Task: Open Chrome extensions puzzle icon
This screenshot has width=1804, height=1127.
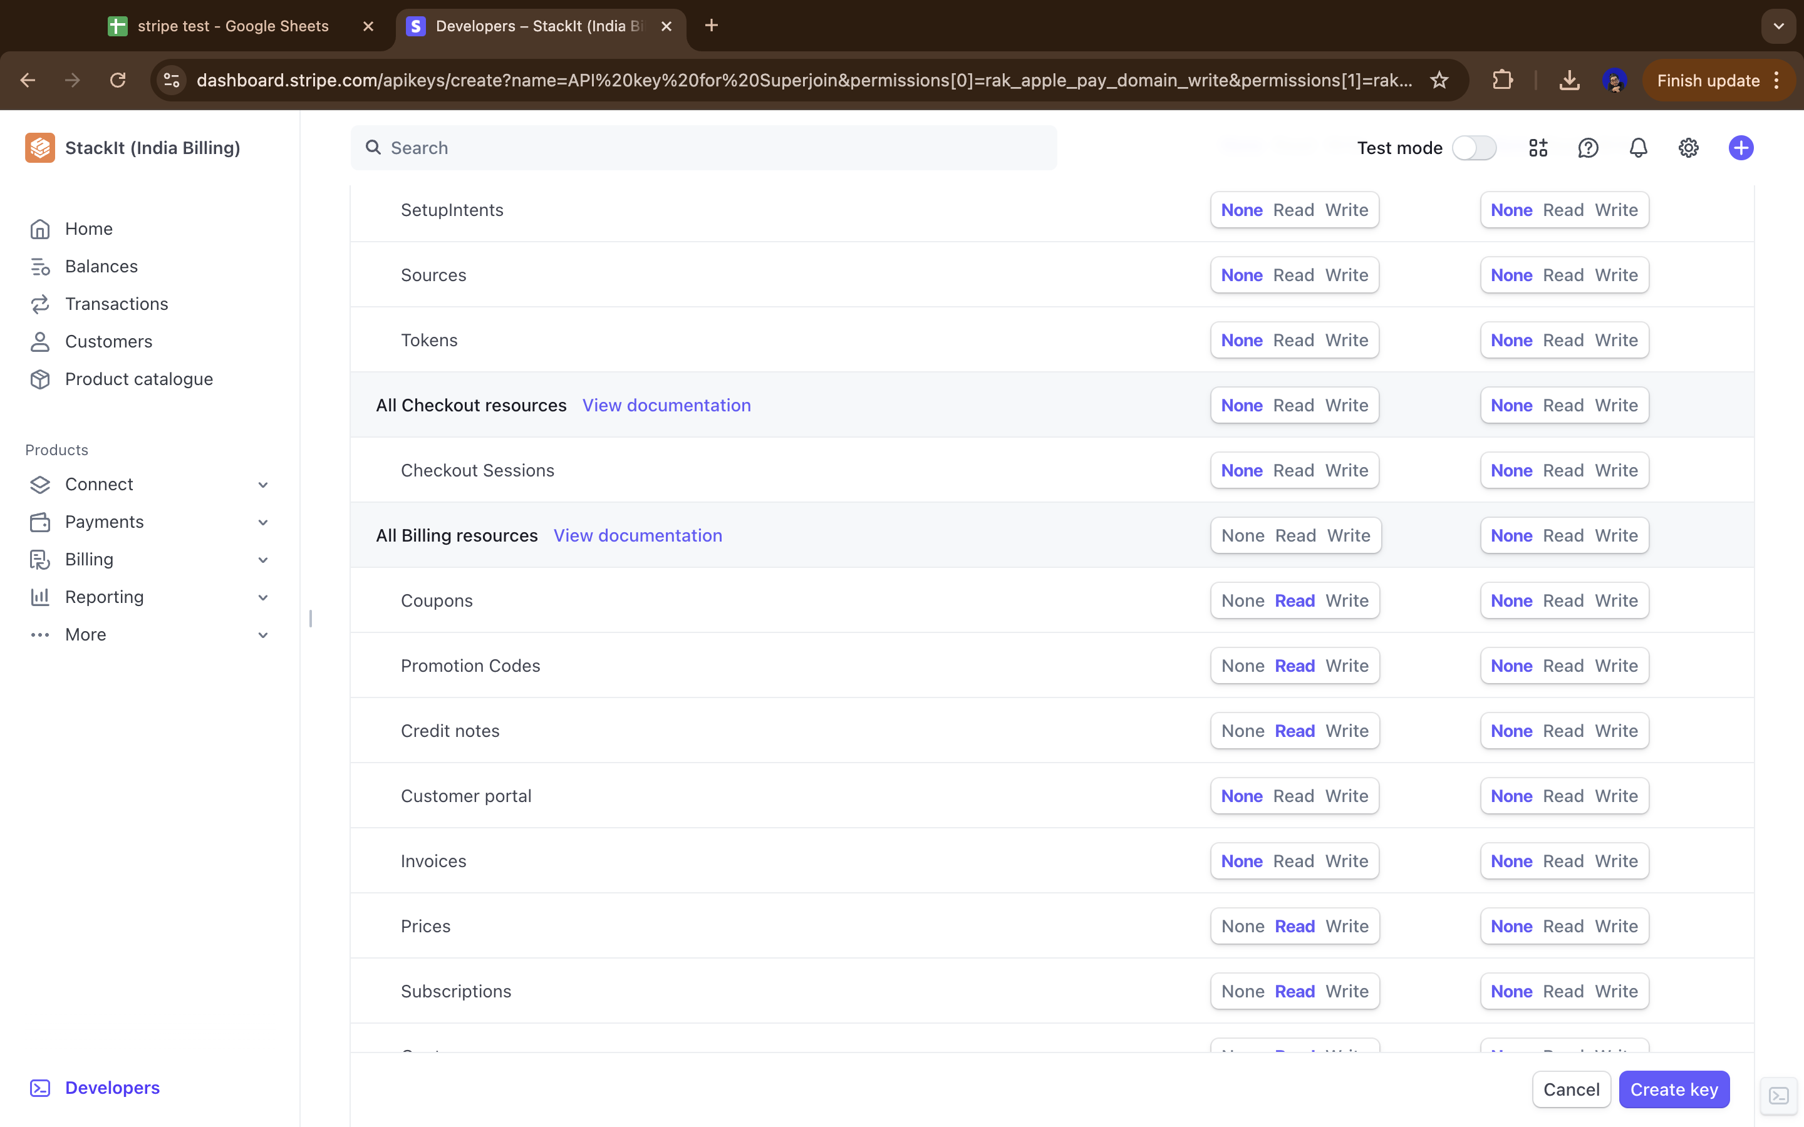Action: pyautogui.click(x=1502, y=80)
